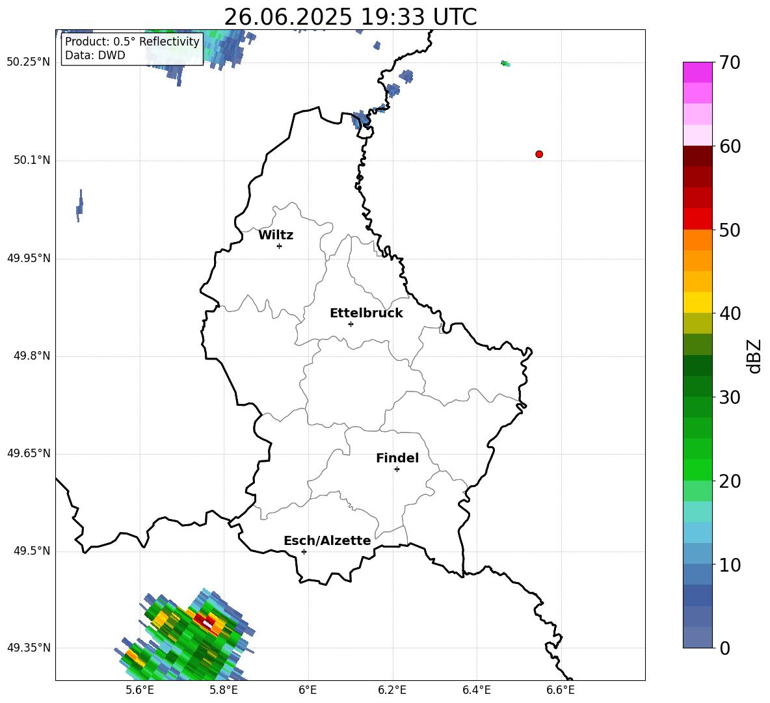Viewport: 770px width, 703px height.
Task: Click the Ettelbruck city label
Action: tap(366, 313)
